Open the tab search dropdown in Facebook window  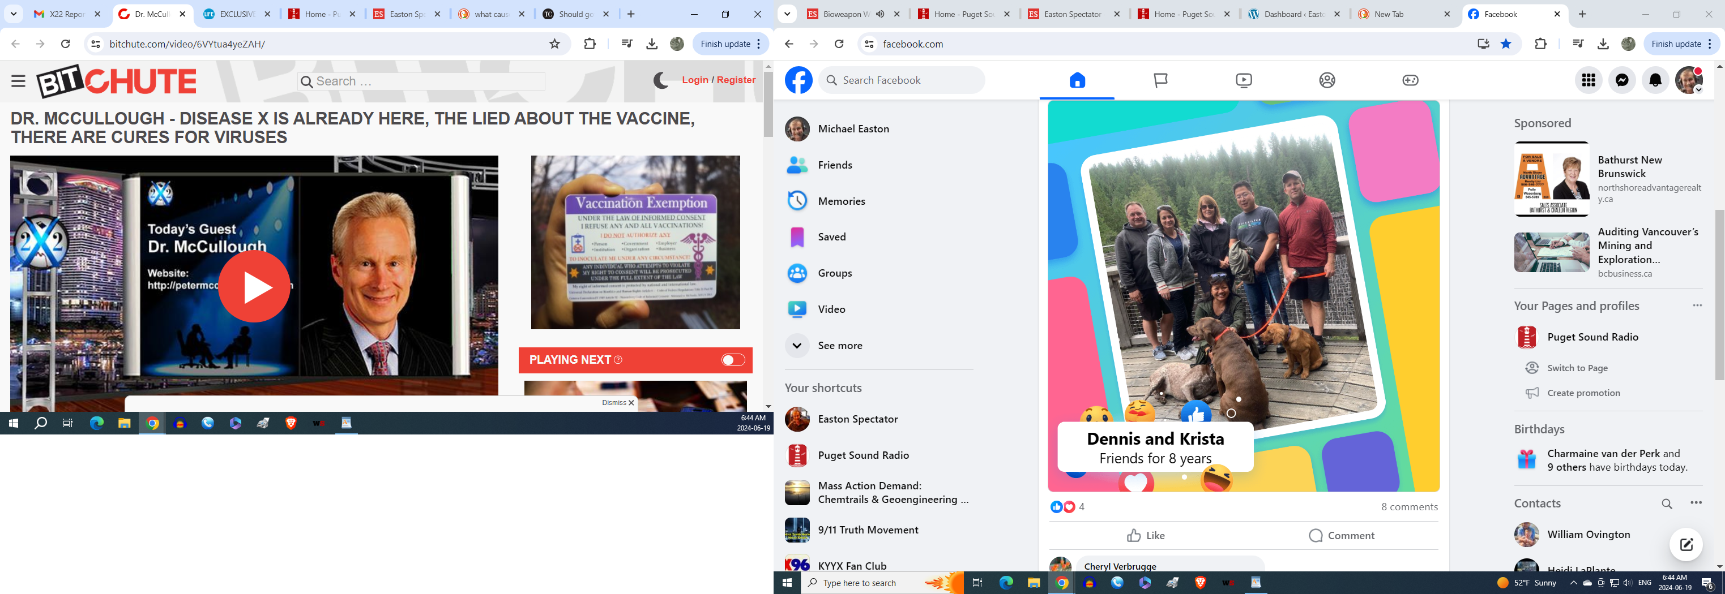coord(788,14)
